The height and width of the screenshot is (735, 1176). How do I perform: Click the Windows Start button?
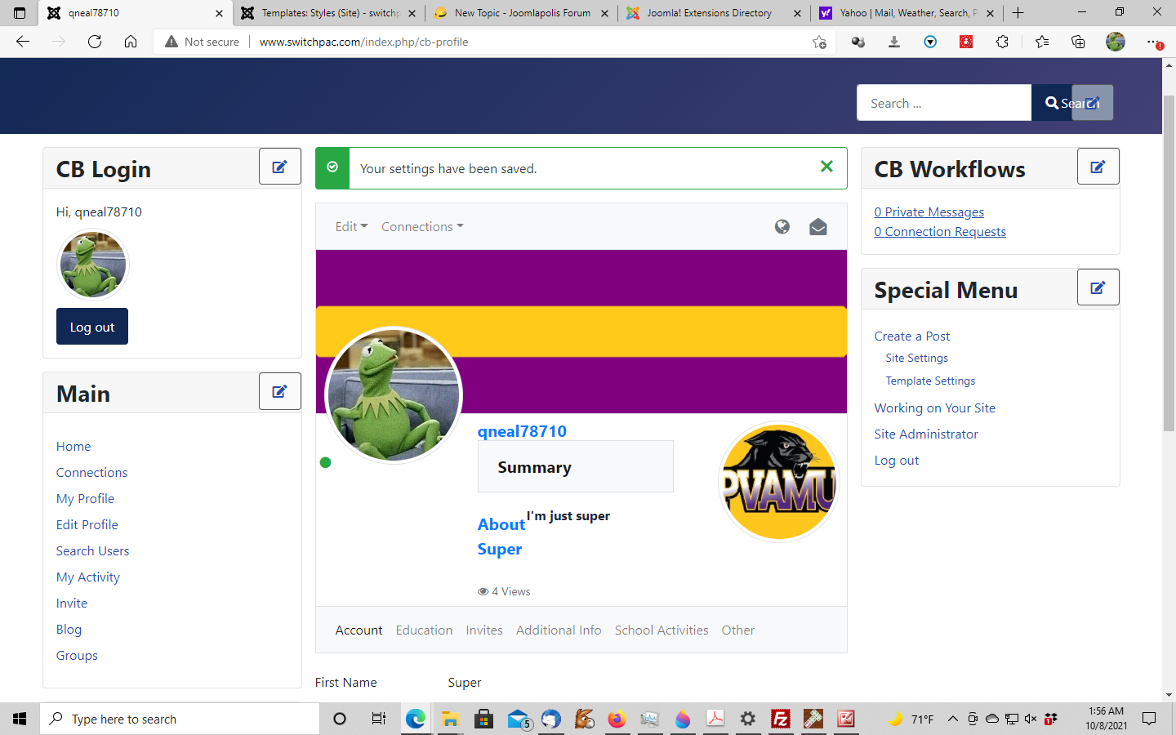click(20, 719)
